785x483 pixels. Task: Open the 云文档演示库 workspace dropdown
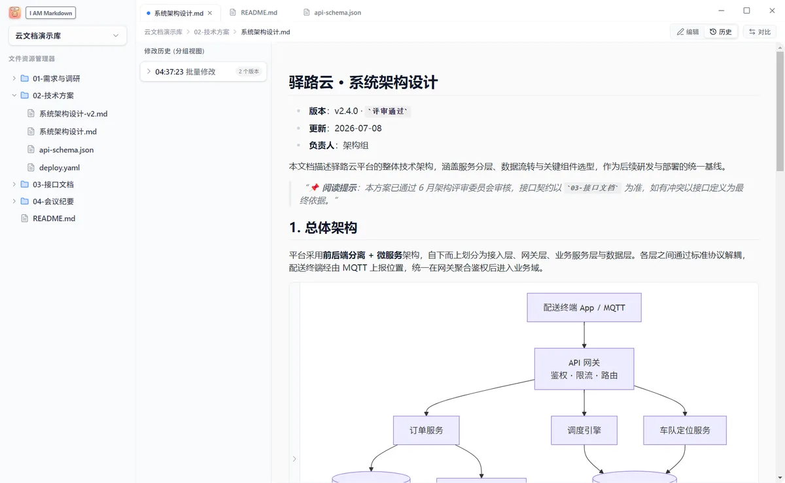[67, 36]
